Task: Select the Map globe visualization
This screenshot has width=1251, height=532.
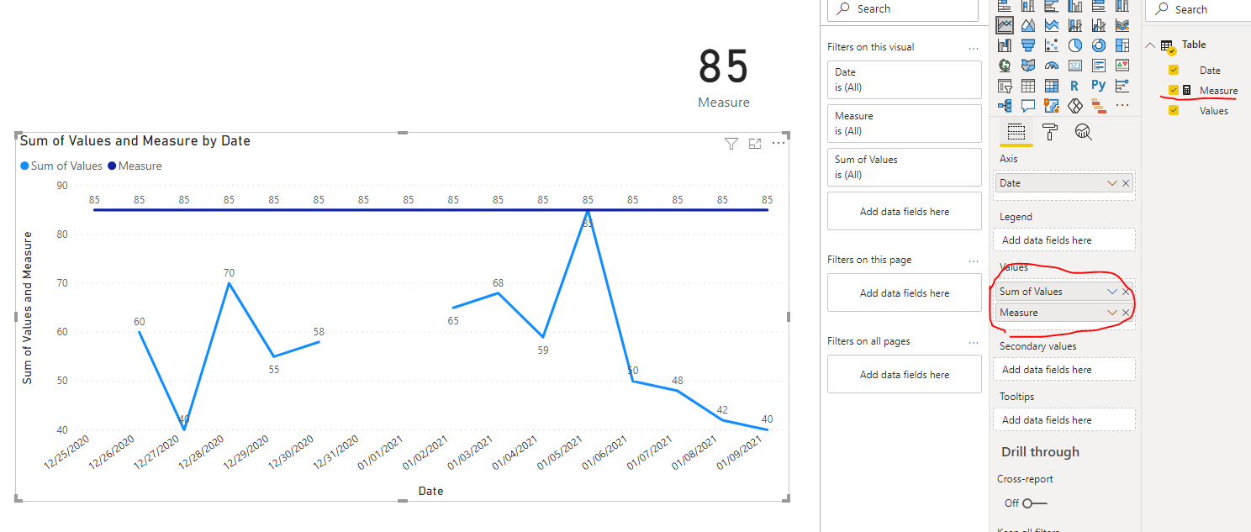Action: point(1005,66)
